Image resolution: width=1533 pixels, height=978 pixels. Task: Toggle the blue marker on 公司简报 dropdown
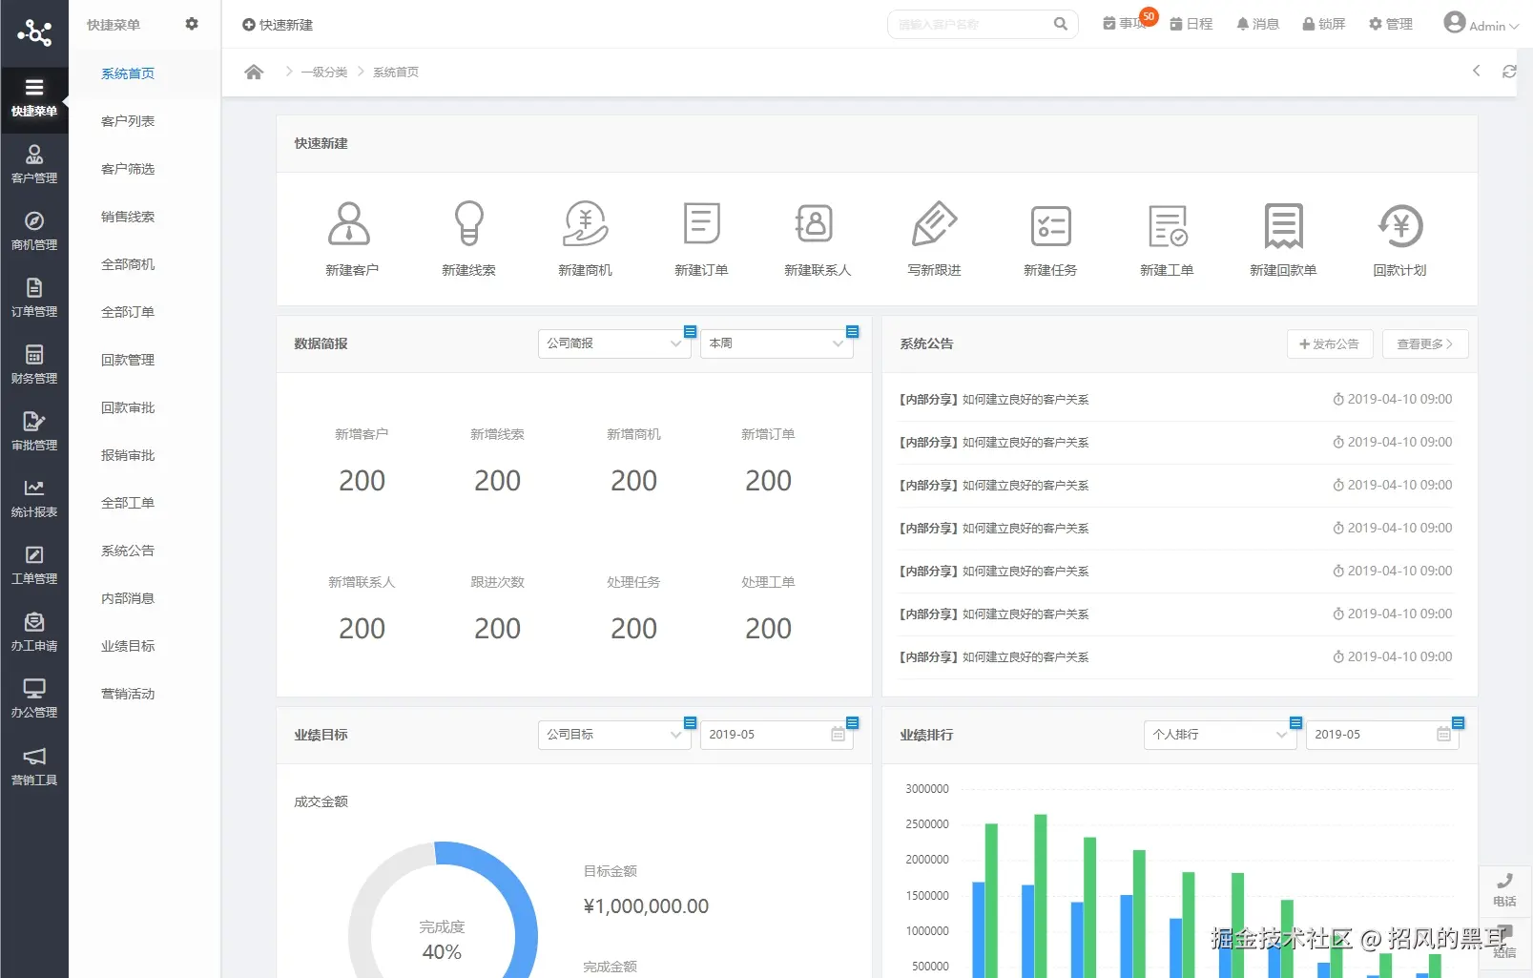click(691, 332)
